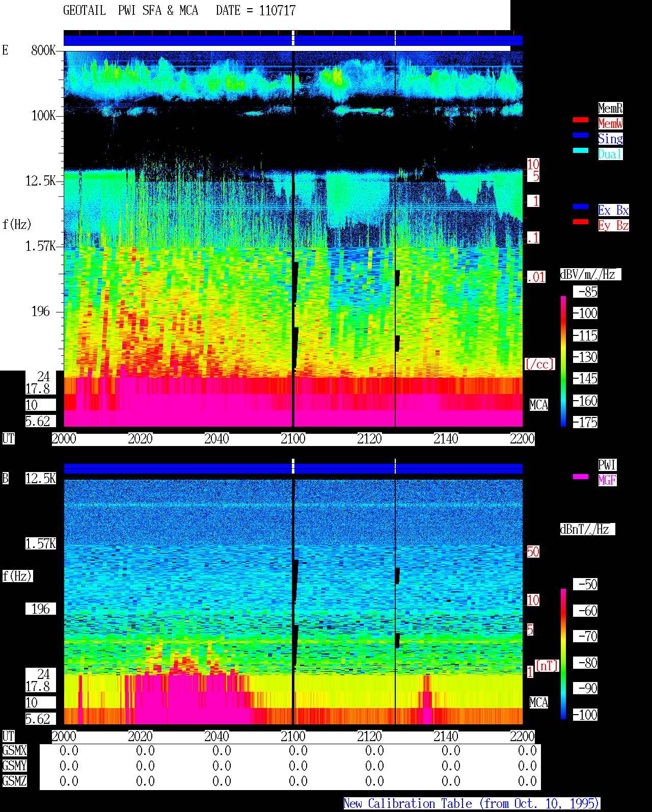Open the New Calibration Table note
This screenshot has width=652, height=812.
[x=472, y=804]
